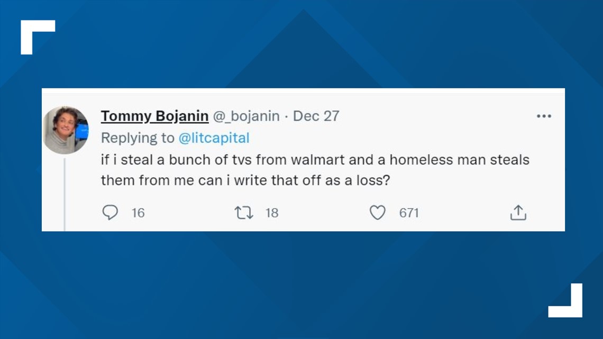Click the white corner bracket at bottom right
Viewport: 603px width, 339px height.
click(565, 300)
